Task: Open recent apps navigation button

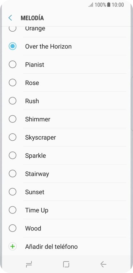Action: [x=29, y=264]
